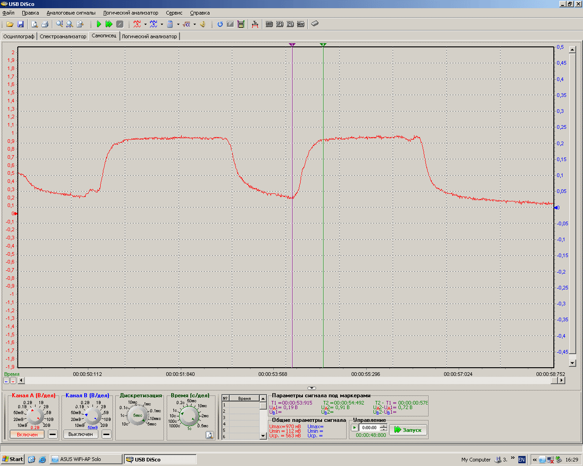Click the Print icon in toolbar
This screenshot has height=466, width=583.
pyautogui.click(x=45, y=24)
